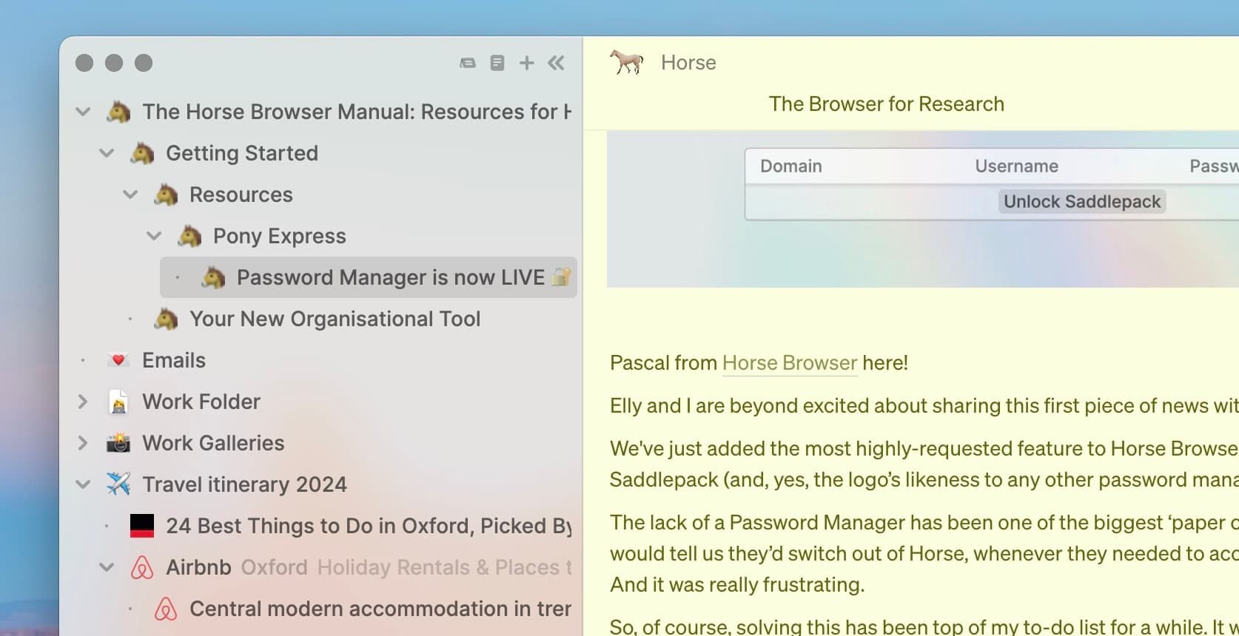Image resolution: width=1239 pixels, height=636 pixels.
Task: Click Central modern accommodation row text
Action: 380,609
